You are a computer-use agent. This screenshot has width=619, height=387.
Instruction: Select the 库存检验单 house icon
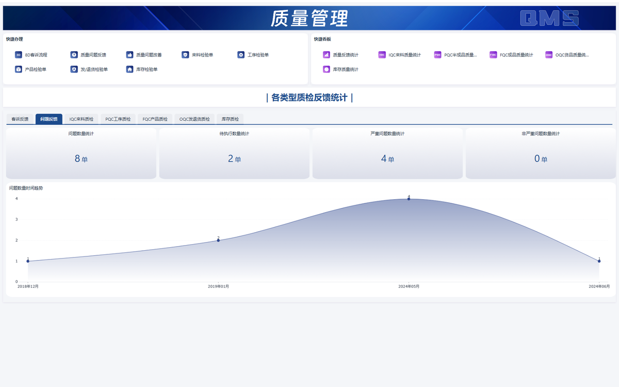[x=130, y=69]
